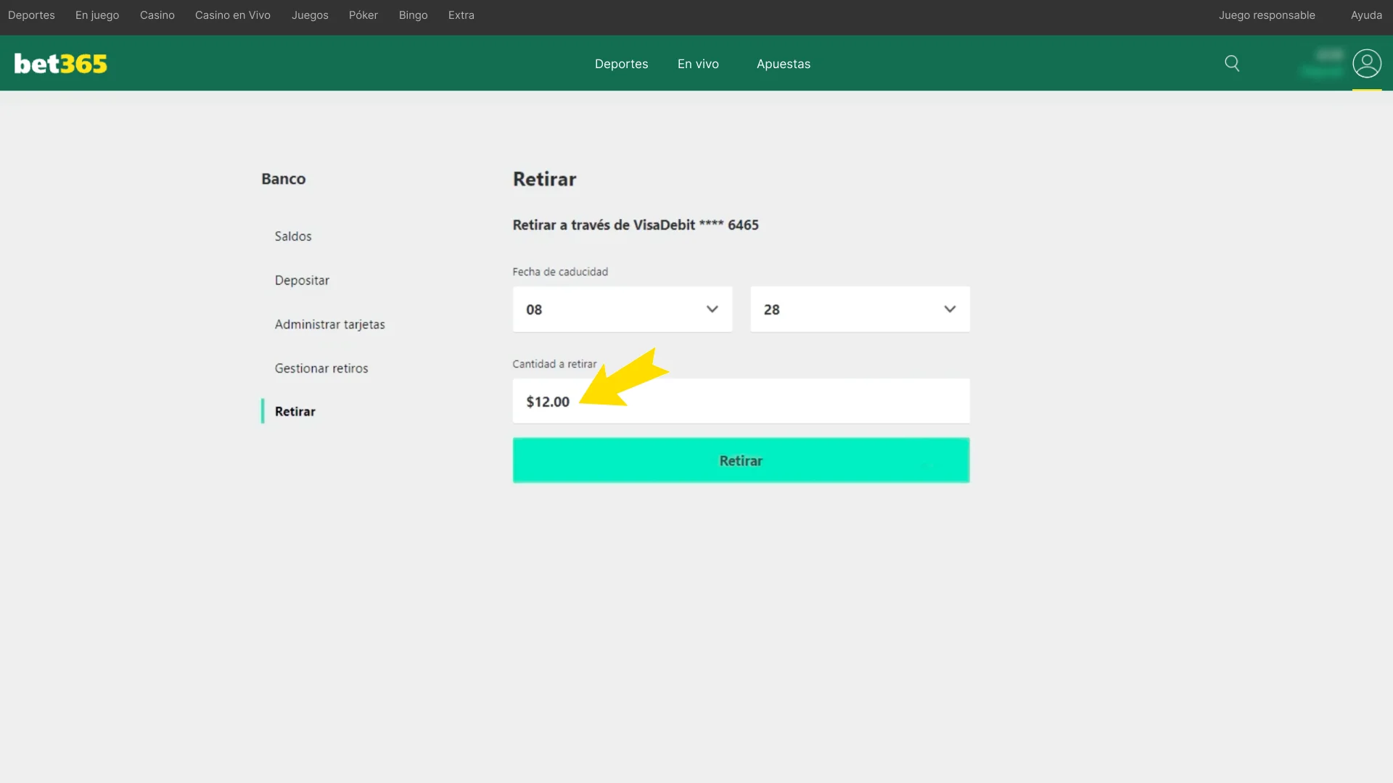Open the Ayuda link
This screenshot has height=783, width=1393.
1367,14
